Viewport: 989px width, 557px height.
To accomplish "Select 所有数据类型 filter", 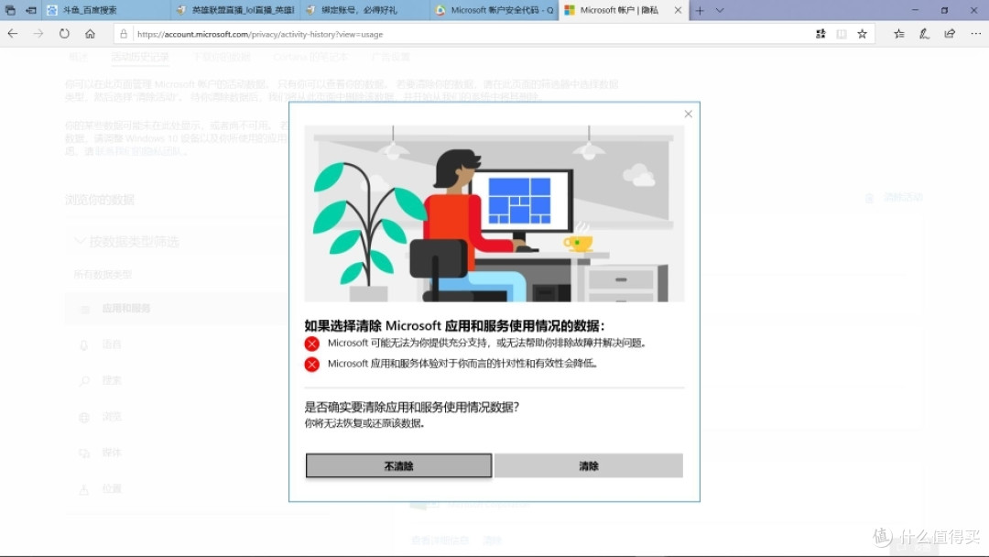I will (103, 275).
